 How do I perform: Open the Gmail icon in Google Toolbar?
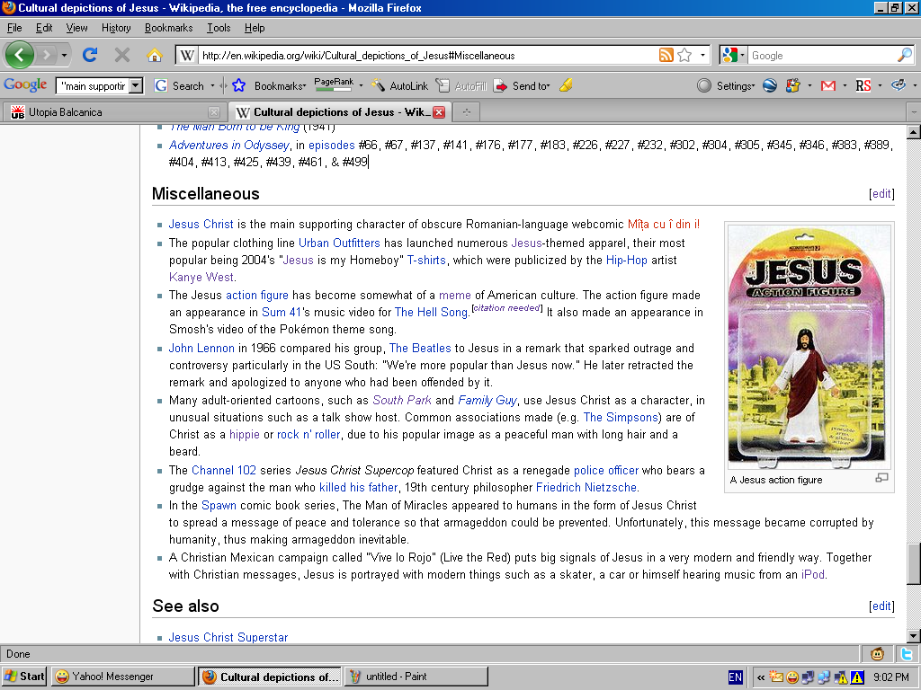coord(827,85)
